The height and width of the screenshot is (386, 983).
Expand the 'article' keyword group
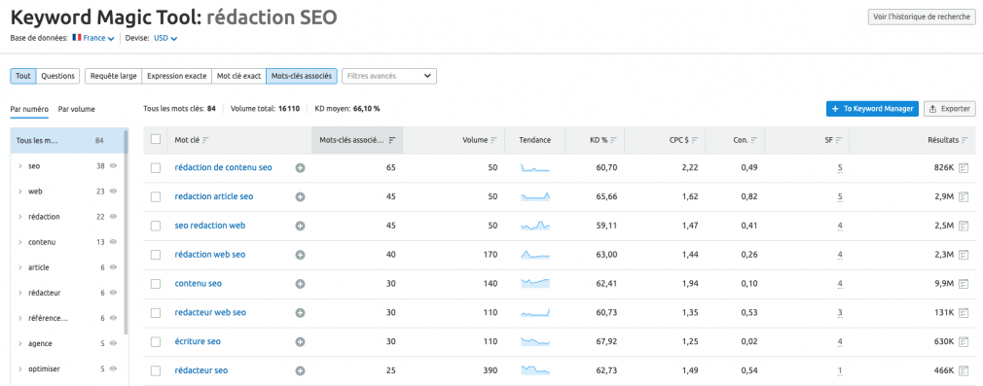[20, 267]
